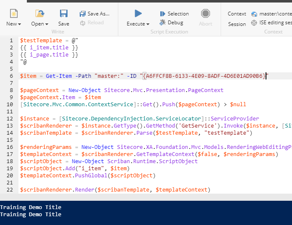The image size is (292, 225).
Task: Click 'GetService' string on line 13
Action: [198, 126]
